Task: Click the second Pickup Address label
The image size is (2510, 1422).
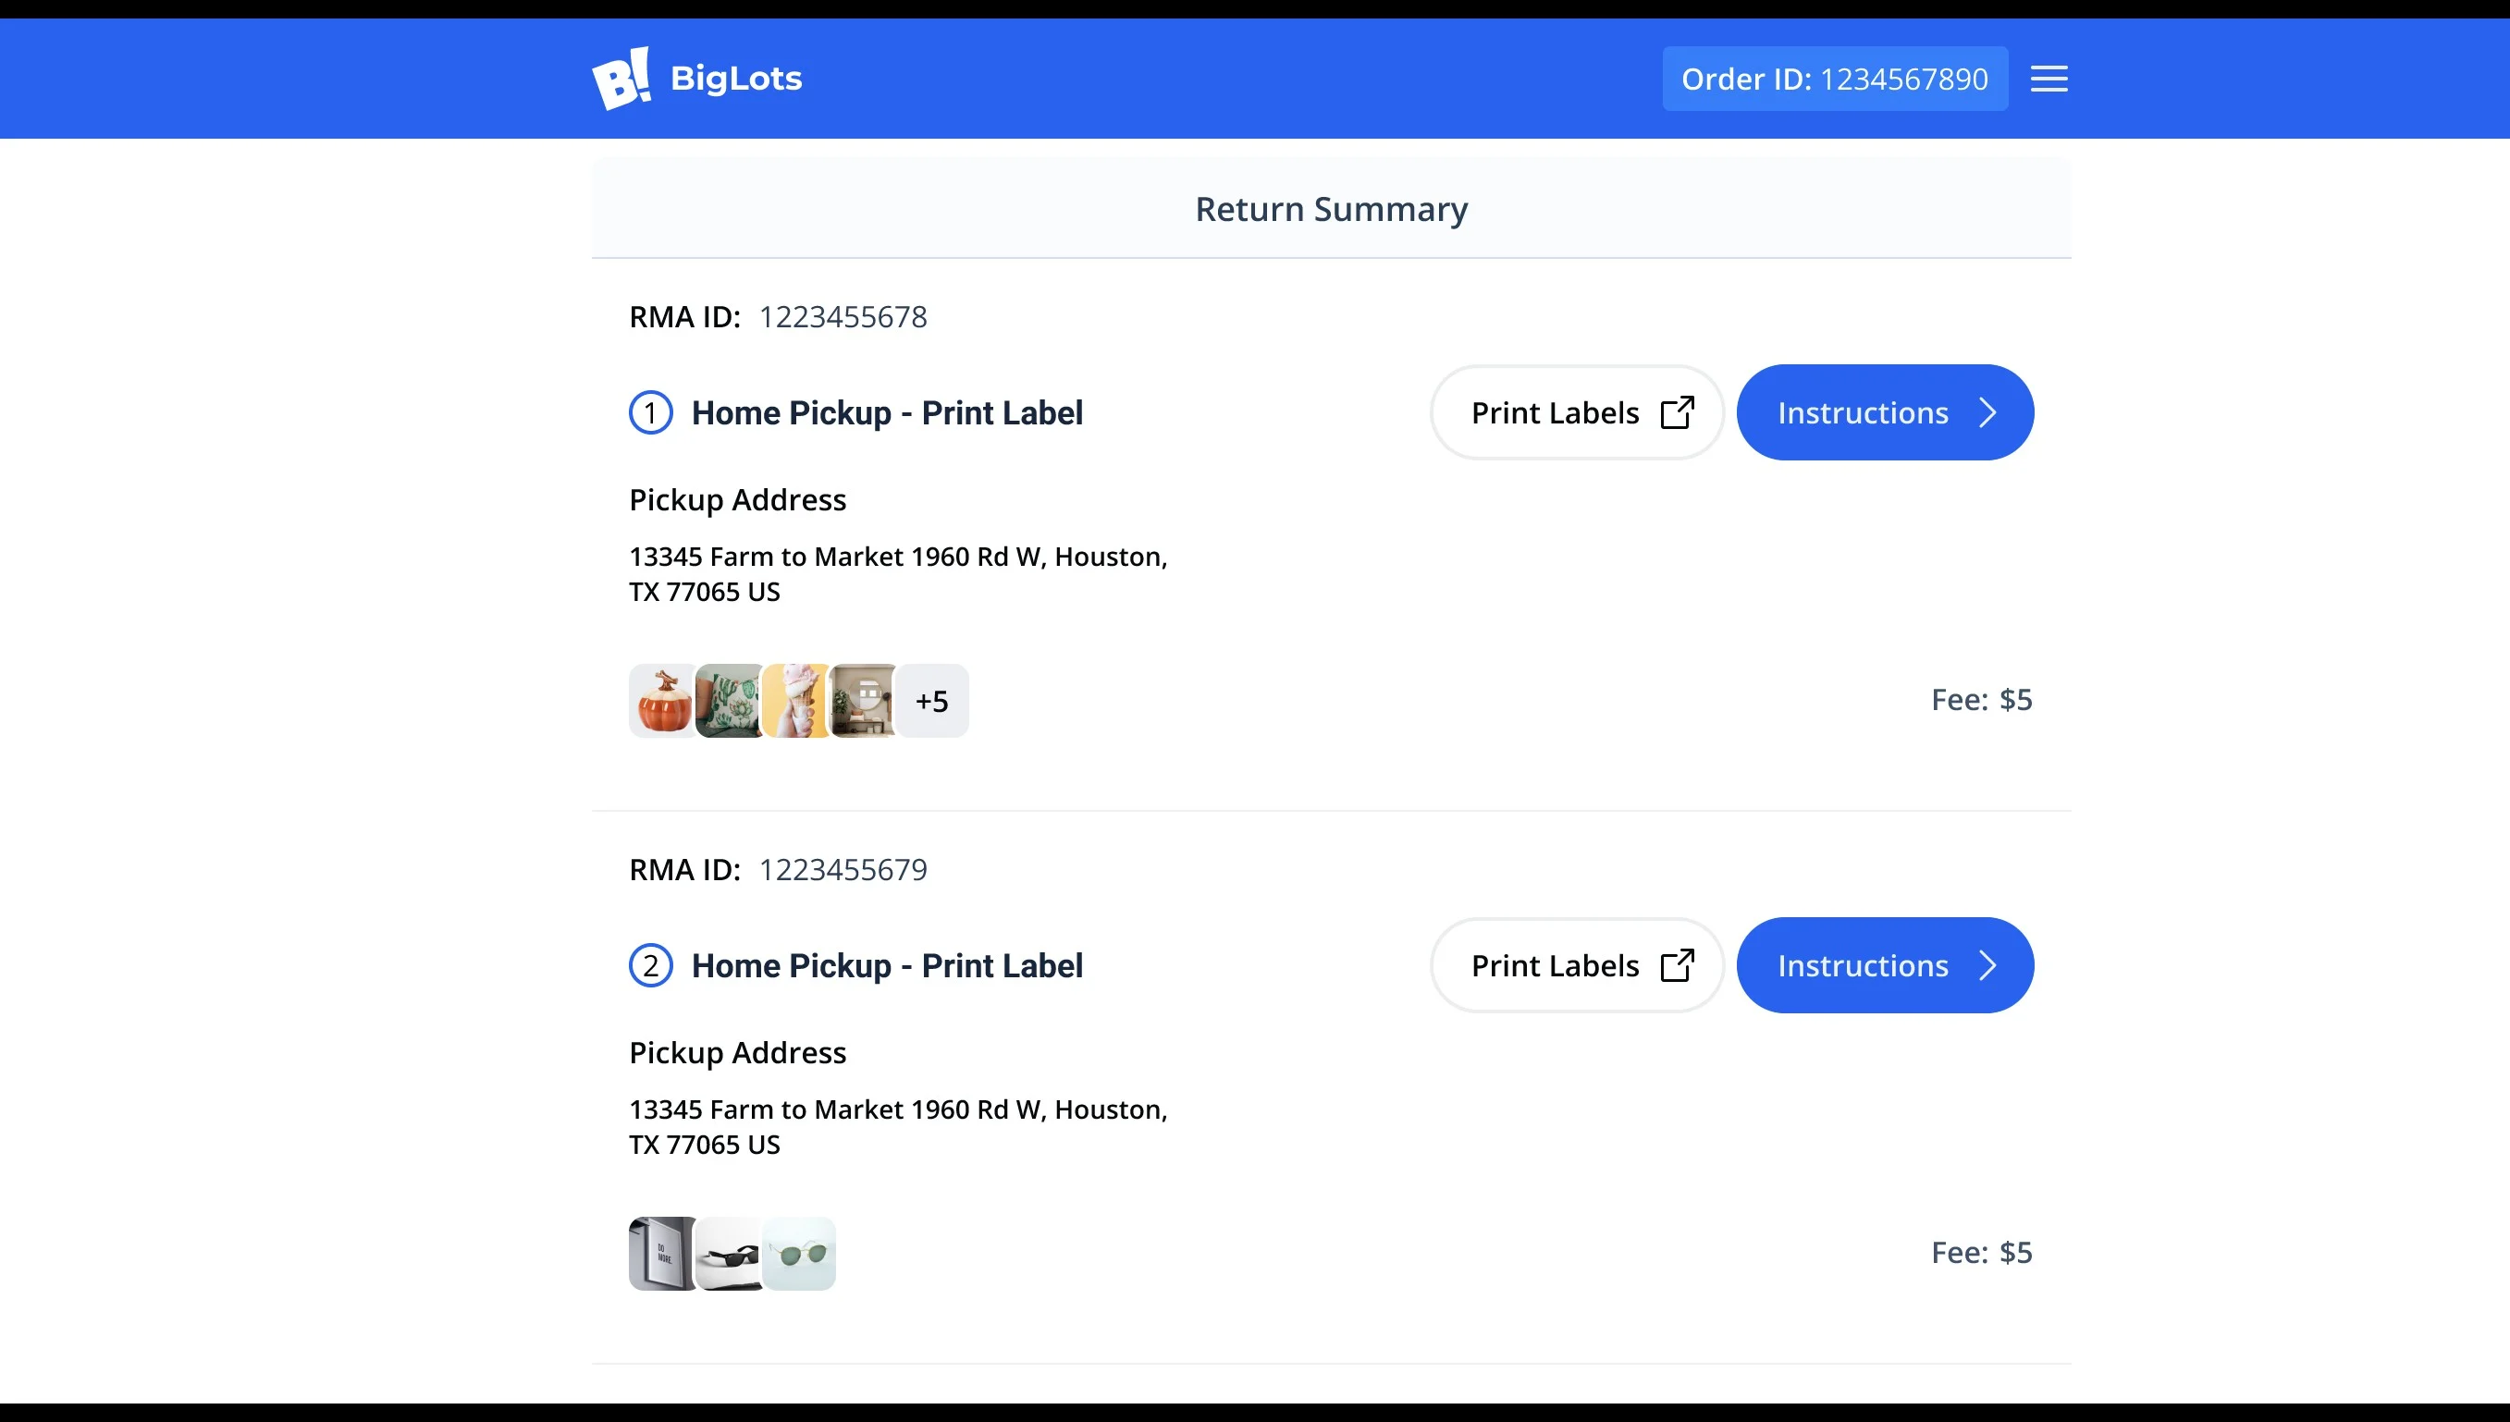Action: (x=737, y=1052)
